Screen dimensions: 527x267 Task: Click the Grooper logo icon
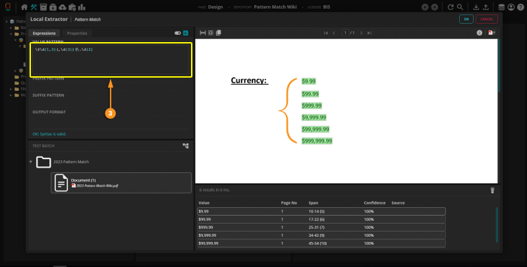(x=8, y=7)
